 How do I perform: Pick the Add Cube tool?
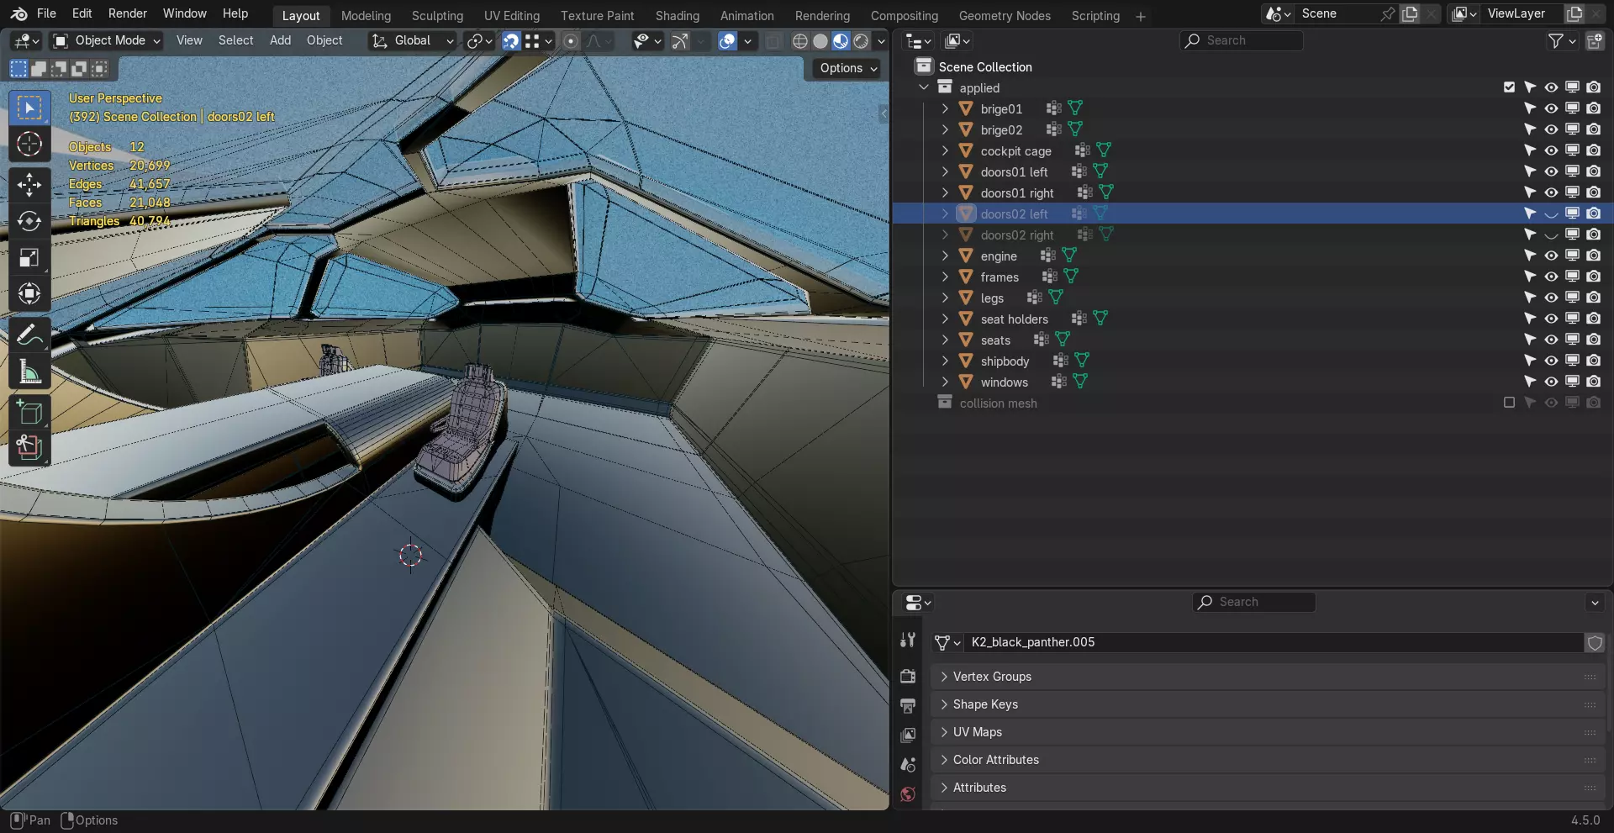coord(29,412)
